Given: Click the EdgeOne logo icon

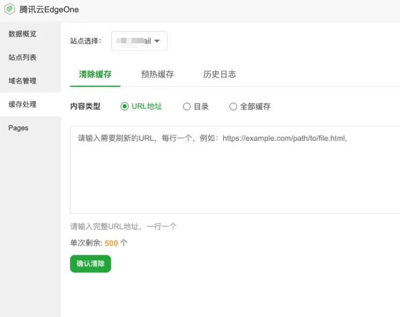Looking at the screenshot, I should point(10,9).
